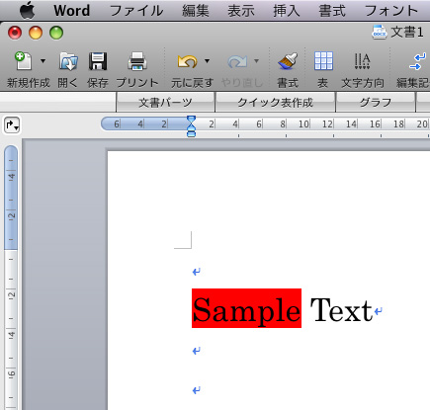
Task: Select the Format Painter (書式) brush icon
Action: click(x=288, y=61)
